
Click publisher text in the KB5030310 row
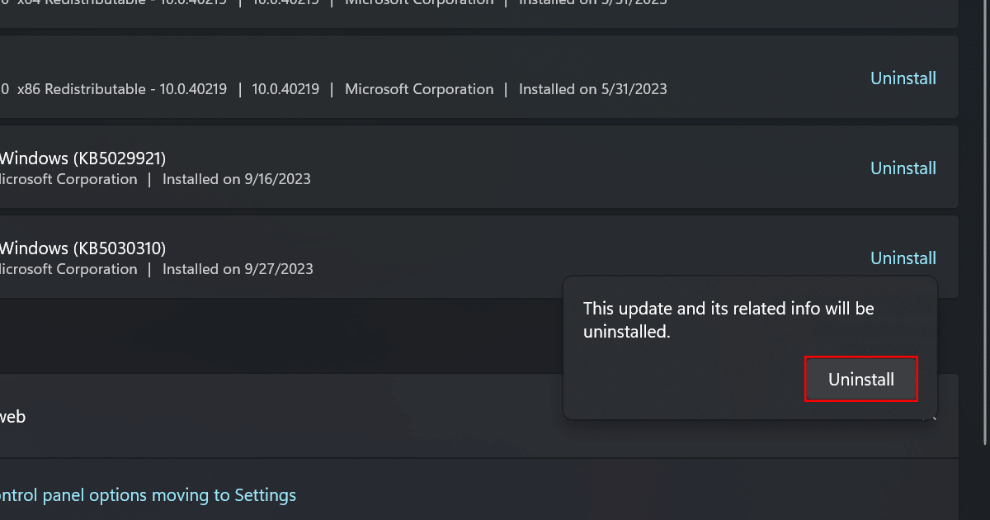[68, 269]
